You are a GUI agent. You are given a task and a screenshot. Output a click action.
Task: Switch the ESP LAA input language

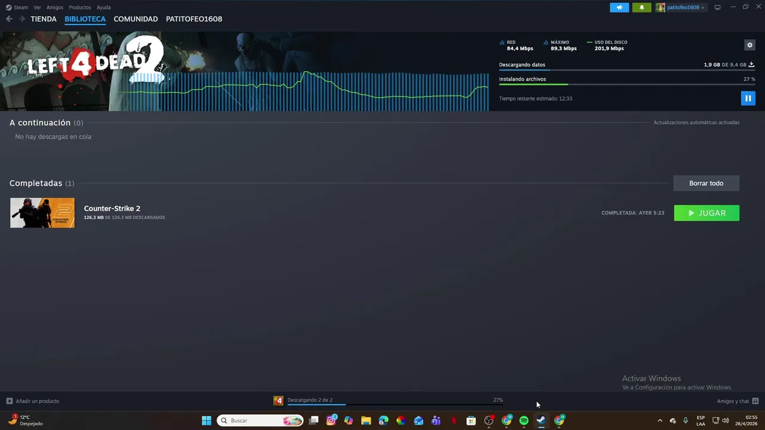pos(700,420)
